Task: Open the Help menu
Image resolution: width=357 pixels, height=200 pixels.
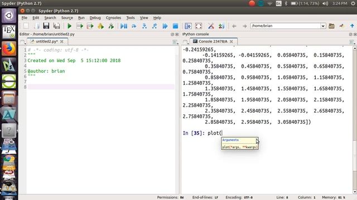Action: click(157, 18)
